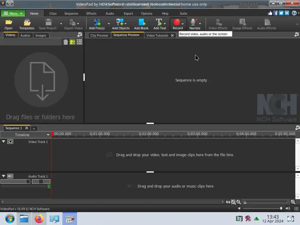Add a new sequence with plus tab
Image resolution: width=300 pixels, height=225 pixels.
34,129
